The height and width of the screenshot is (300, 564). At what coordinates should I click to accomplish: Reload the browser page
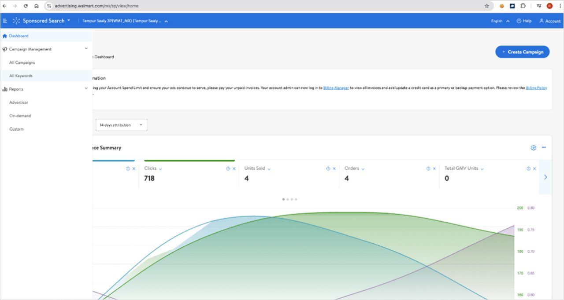click(x=26, y=6)
